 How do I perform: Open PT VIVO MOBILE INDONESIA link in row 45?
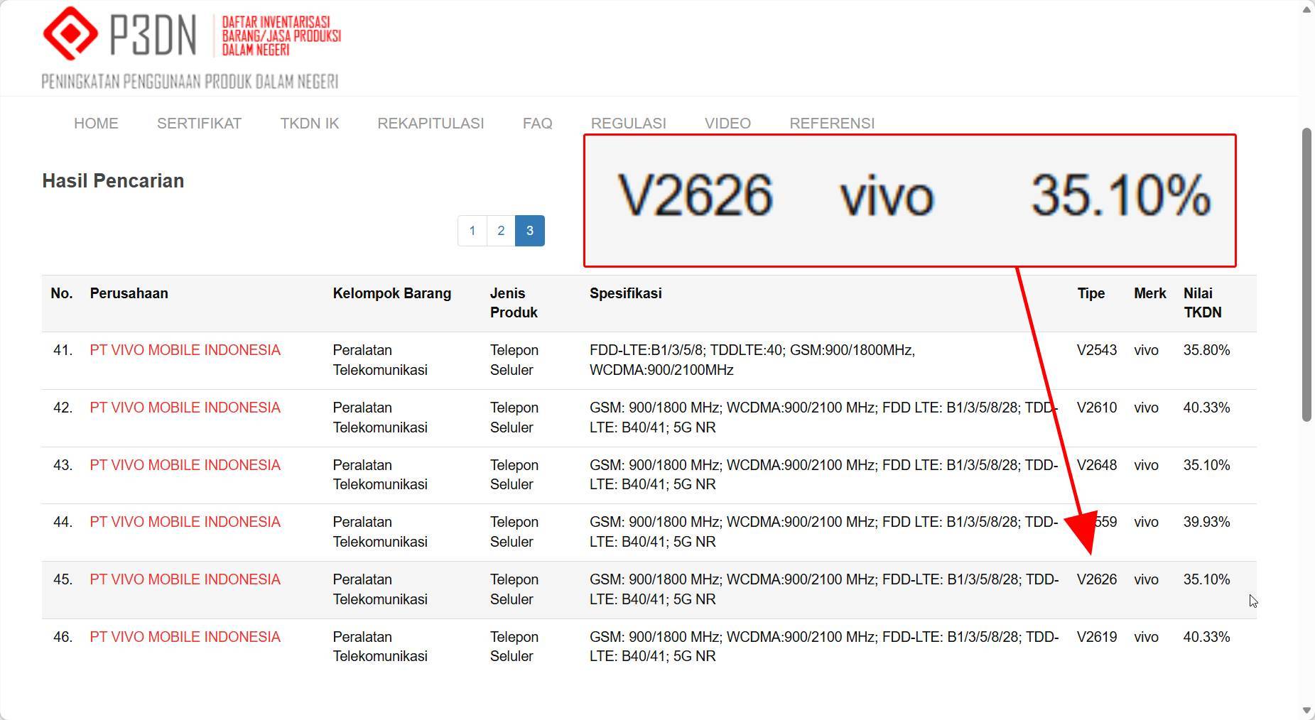[x=185, y=579]
